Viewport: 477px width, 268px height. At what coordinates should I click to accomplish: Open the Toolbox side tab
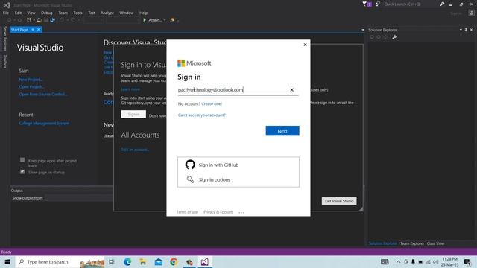click(5, 62)
